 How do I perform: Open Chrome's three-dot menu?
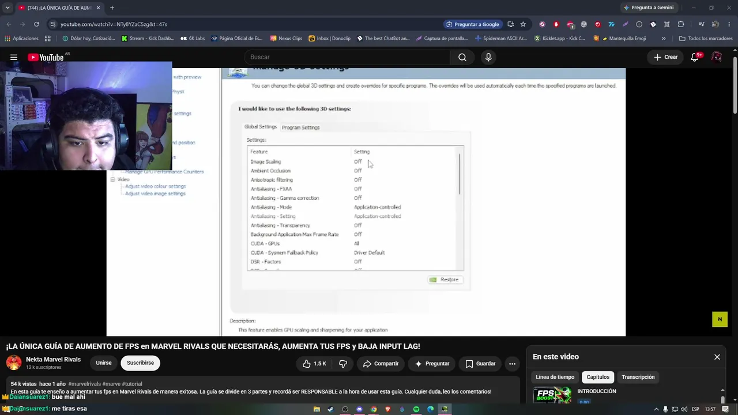point(729,24)
